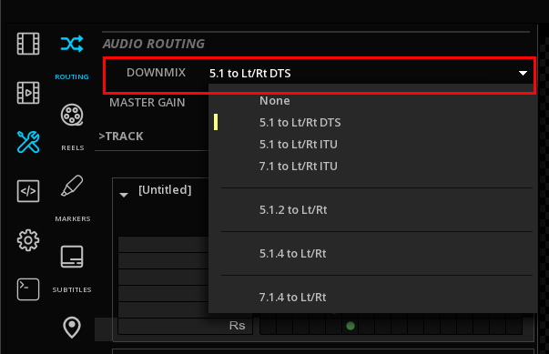Choose 7.1.4 to Lt/Rt option
This screenshot has width=549, height=354.
292,297
